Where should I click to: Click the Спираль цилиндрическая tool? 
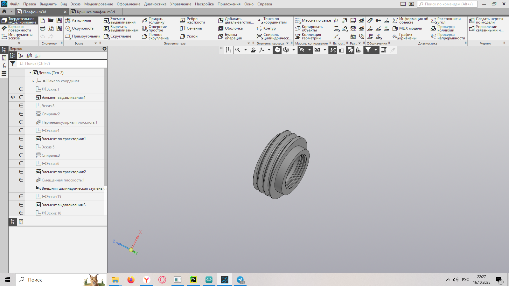(x=274, y=37)
